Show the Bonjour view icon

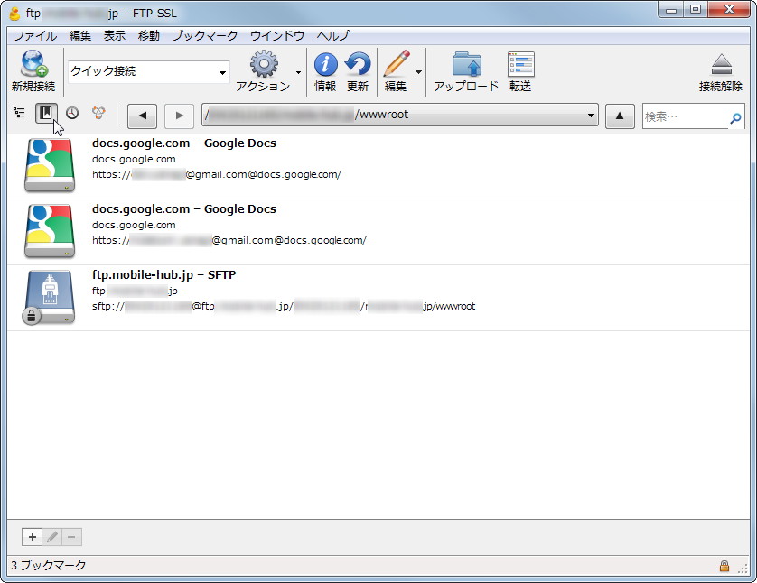pyautogui.click(x=98, y=114)
